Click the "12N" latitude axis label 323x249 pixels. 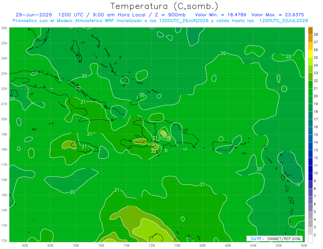coord(4,240)
